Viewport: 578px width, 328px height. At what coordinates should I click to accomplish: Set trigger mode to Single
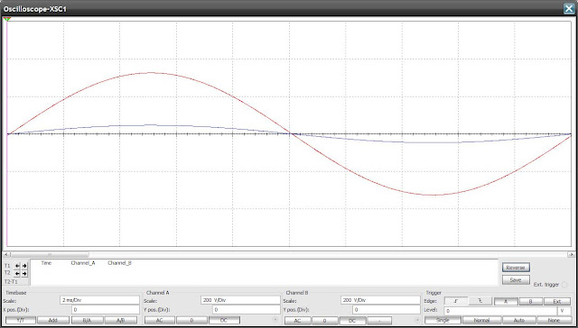[x=443, y=320]
